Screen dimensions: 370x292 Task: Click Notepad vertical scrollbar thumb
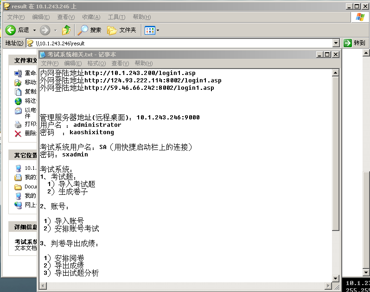[x=335, y=153]
